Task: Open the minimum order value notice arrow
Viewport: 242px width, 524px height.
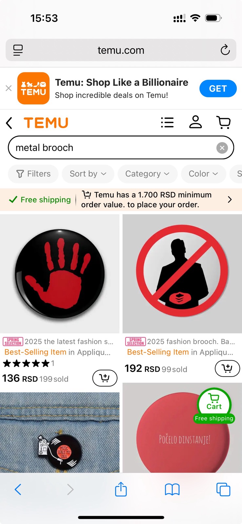Action: (x=230, y=199)
